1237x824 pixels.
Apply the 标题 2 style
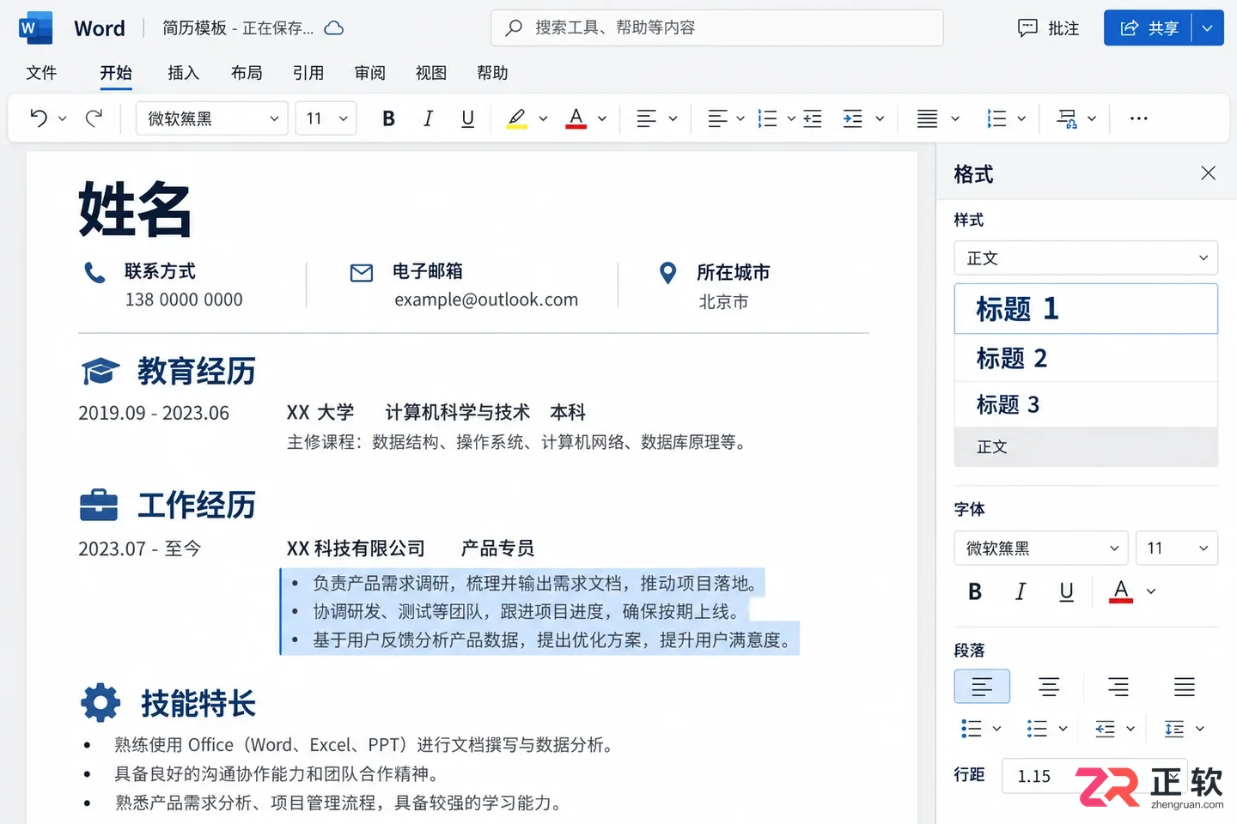(x=1086, y=358)
